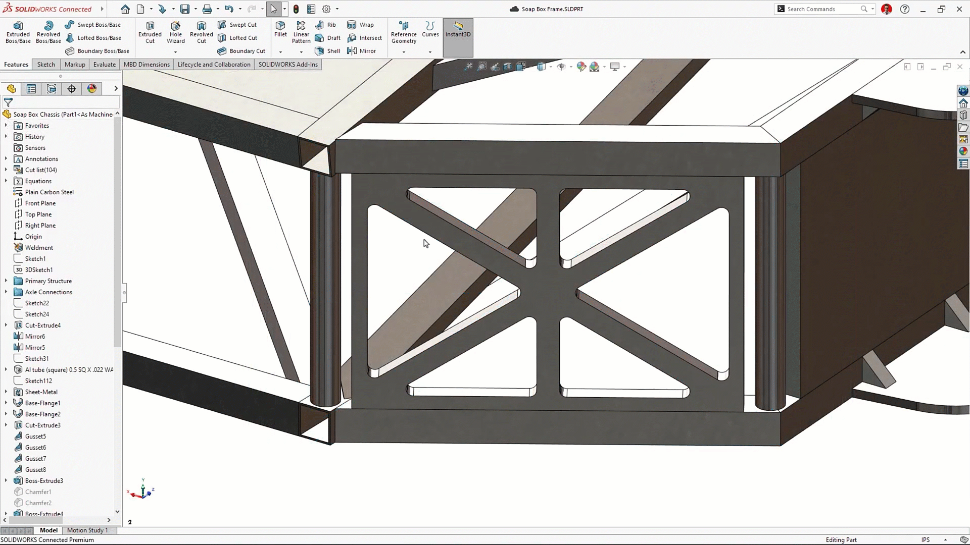Switch to the Evaluate tab

click(105, 65)
